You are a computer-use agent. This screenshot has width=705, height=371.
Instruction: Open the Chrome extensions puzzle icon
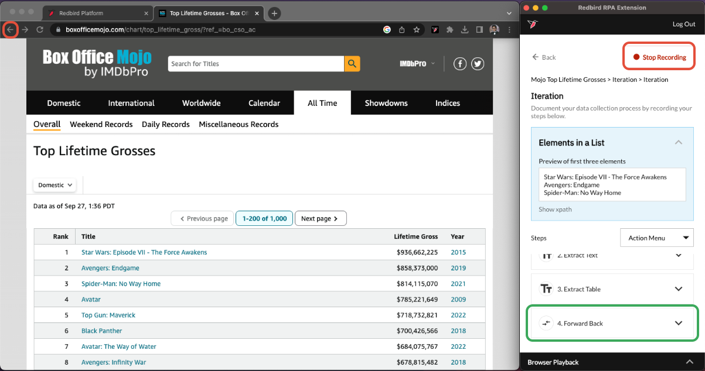450,29
